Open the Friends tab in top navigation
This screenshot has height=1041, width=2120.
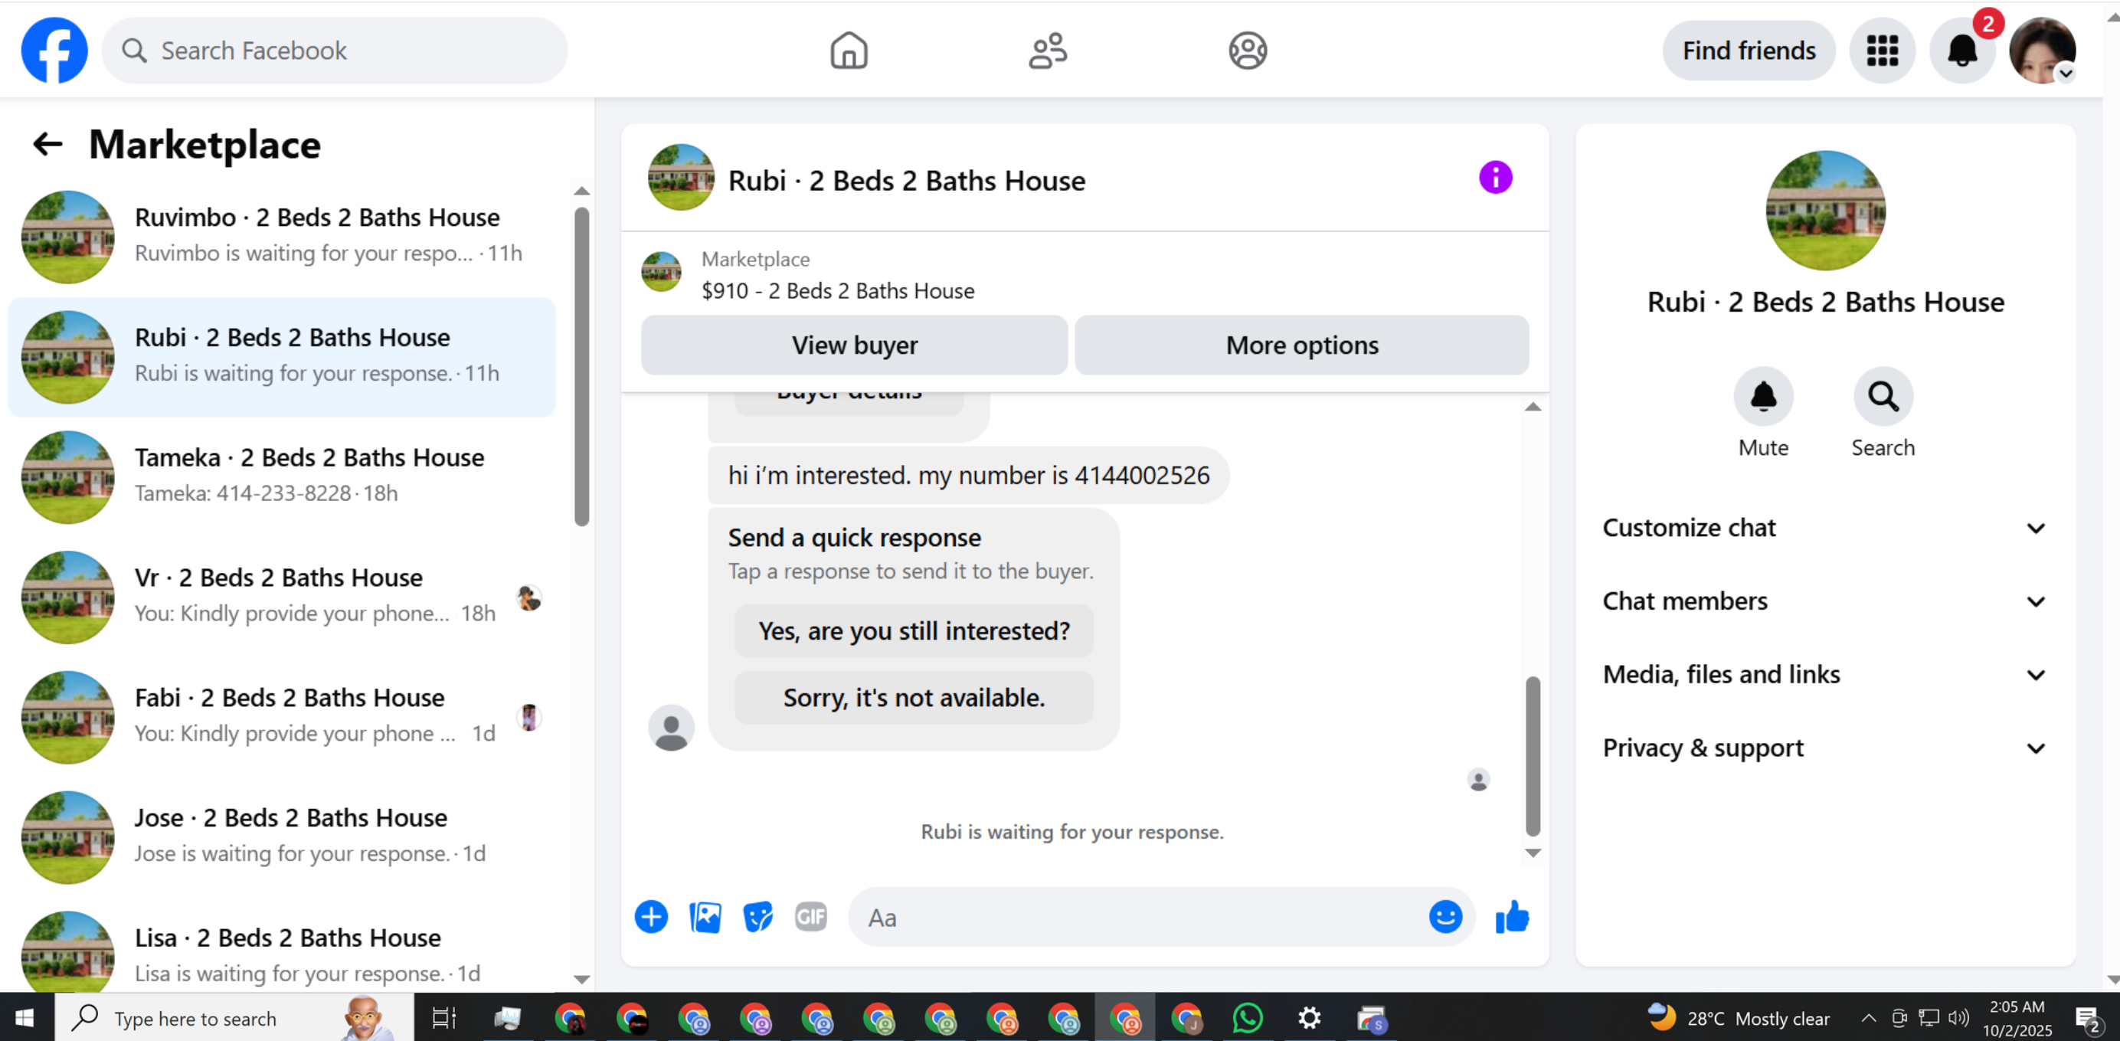(x=1048, y=51)
